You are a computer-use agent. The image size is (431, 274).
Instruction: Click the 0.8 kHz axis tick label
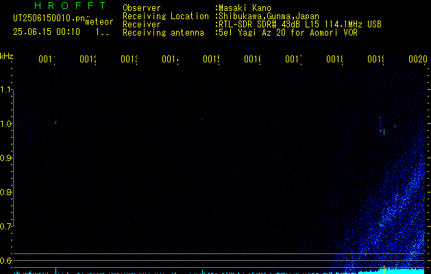(5, 192)
